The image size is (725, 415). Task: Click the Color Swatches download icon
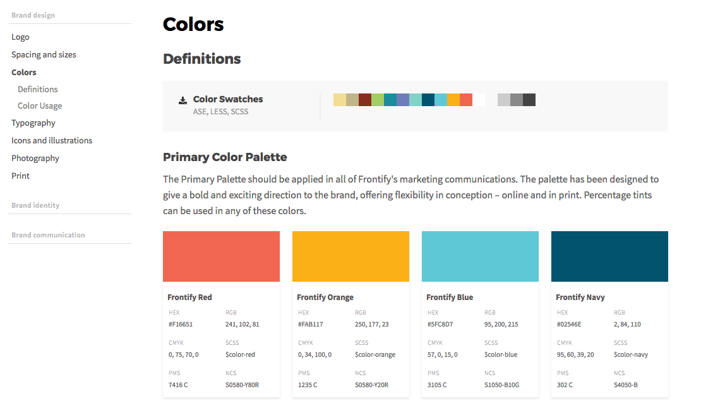(183, 100)
